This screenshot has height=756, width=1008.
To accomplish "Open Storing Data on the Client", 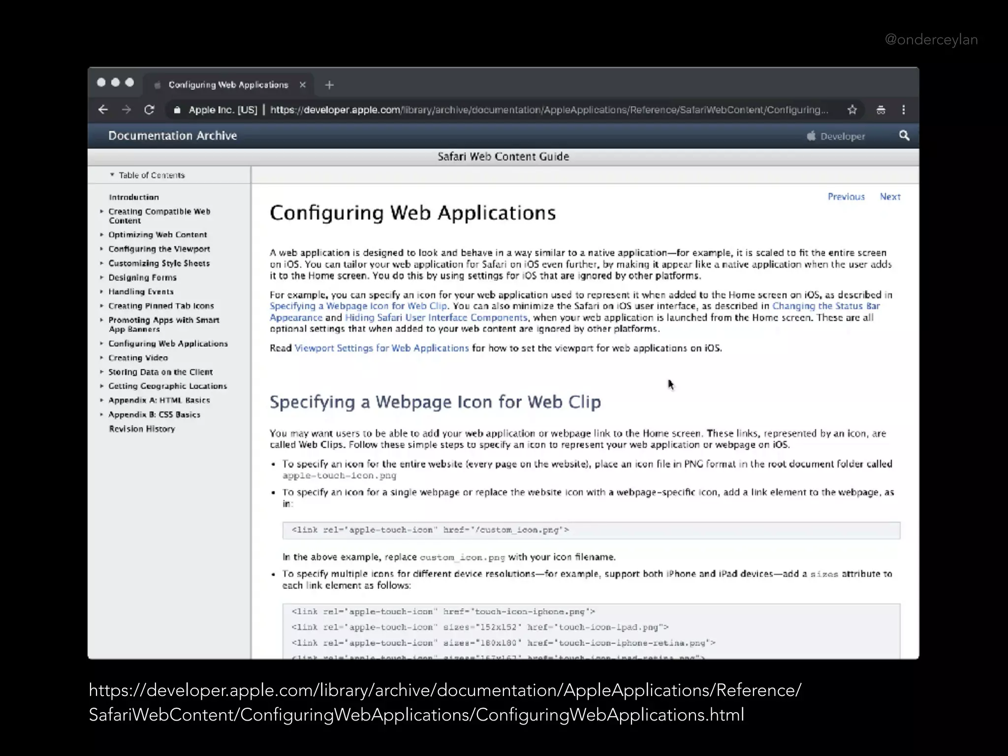I will tap(160, 372).
